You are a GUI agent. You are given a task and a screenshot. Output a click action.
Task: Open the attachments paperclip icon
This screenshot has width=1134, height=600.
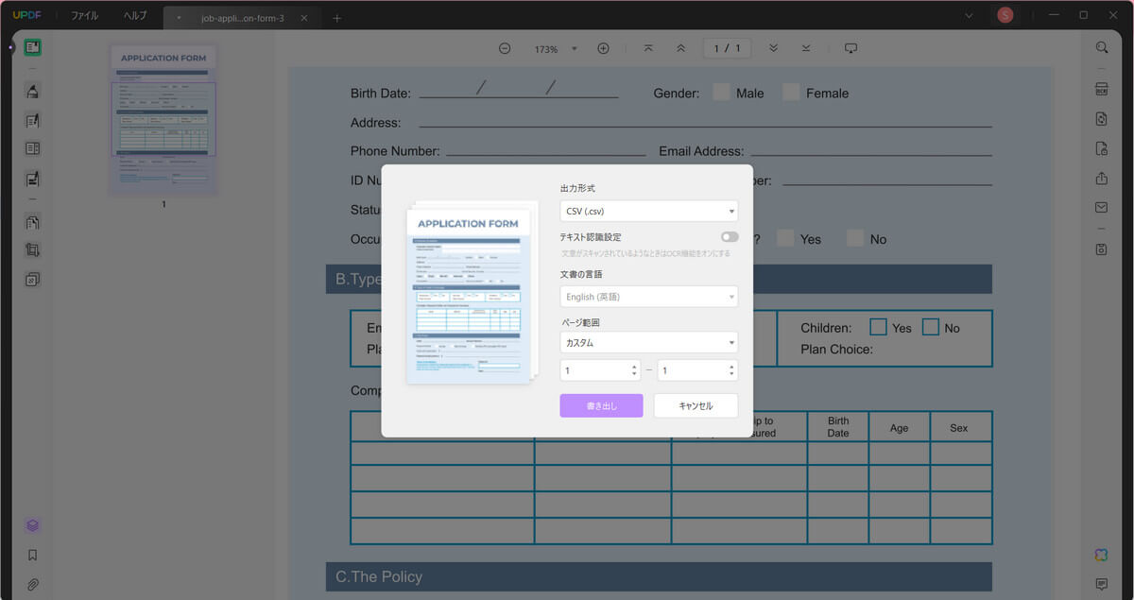(x=33, y=585)
